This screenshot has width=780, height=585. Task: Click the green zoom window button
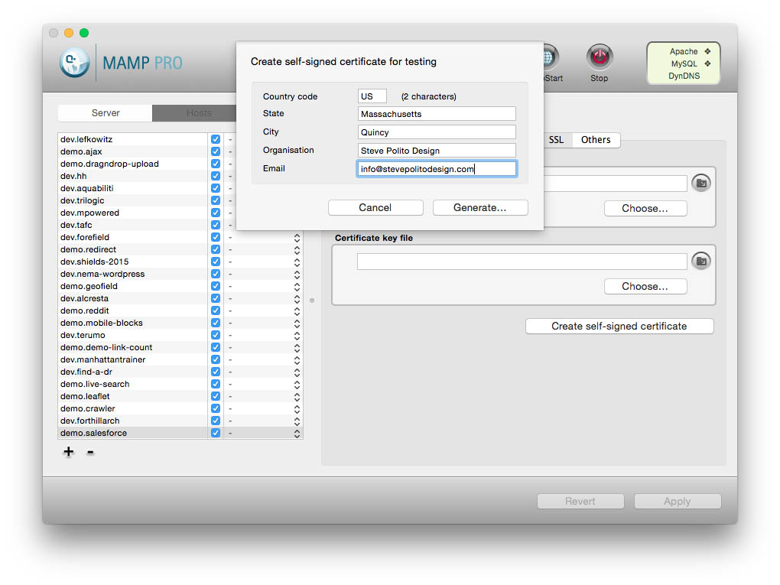tap(84, 33)
